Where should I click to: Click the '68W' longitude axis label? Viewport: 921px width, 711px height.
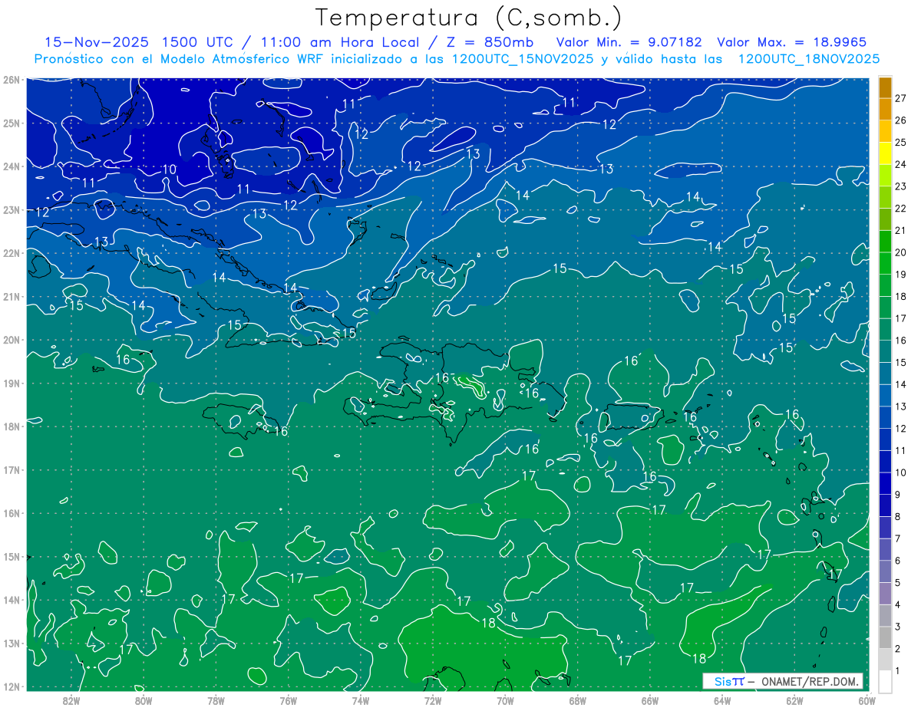click(x=578, y=701)
